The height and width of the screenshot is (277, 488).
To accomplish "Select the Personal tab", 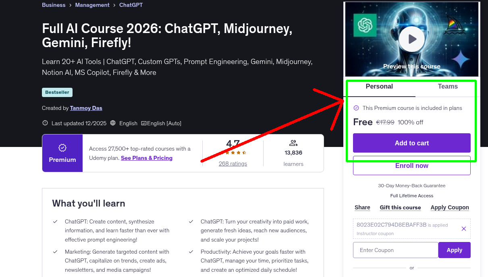I will coord(379,86).
